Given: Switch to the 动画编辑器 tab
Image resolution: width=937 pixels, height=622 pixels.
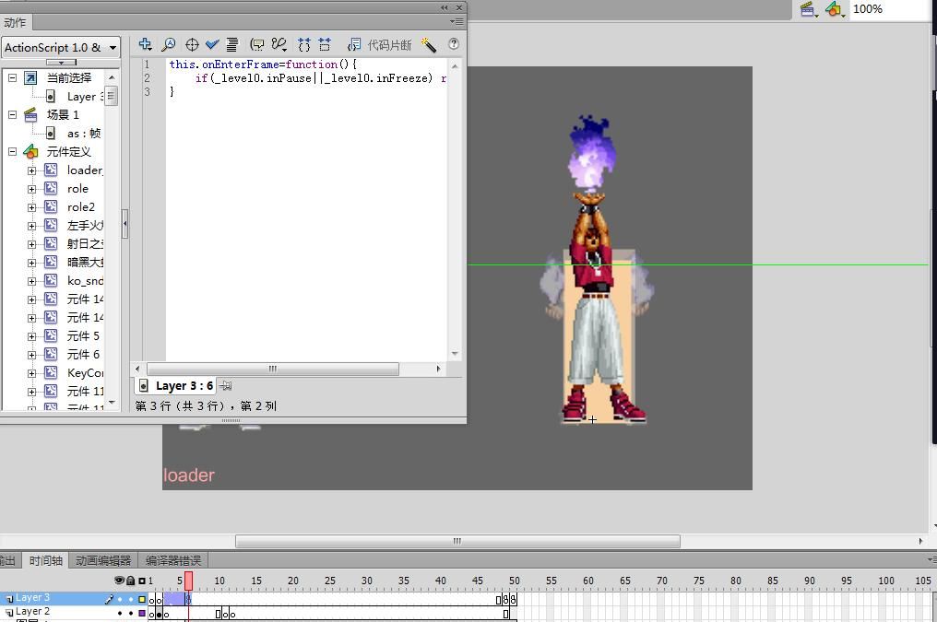Looking at the screenshot, I should coord(102,560).
